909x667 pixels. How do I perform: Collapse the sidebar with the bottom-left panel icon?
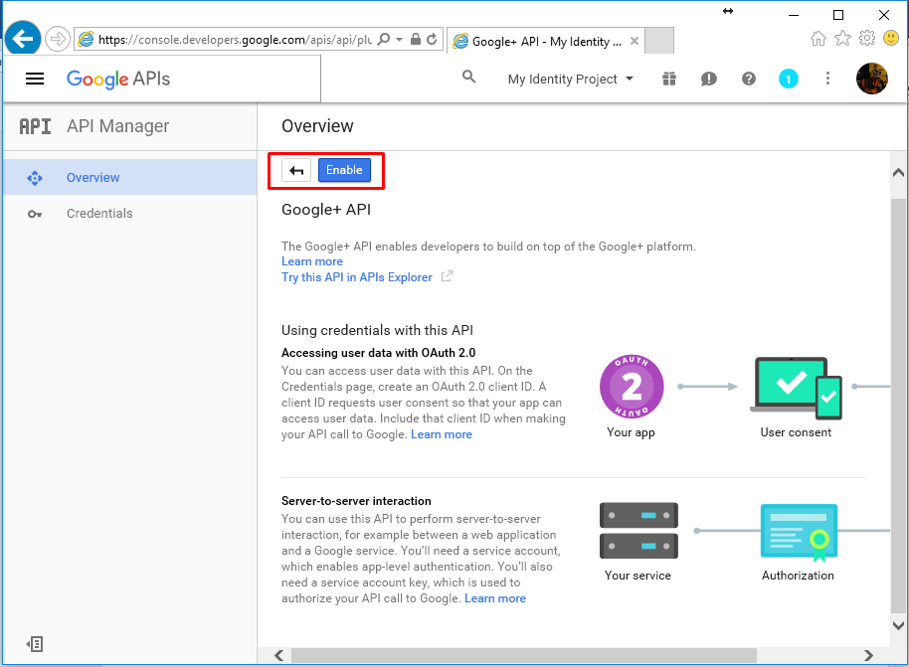(35, 644)
